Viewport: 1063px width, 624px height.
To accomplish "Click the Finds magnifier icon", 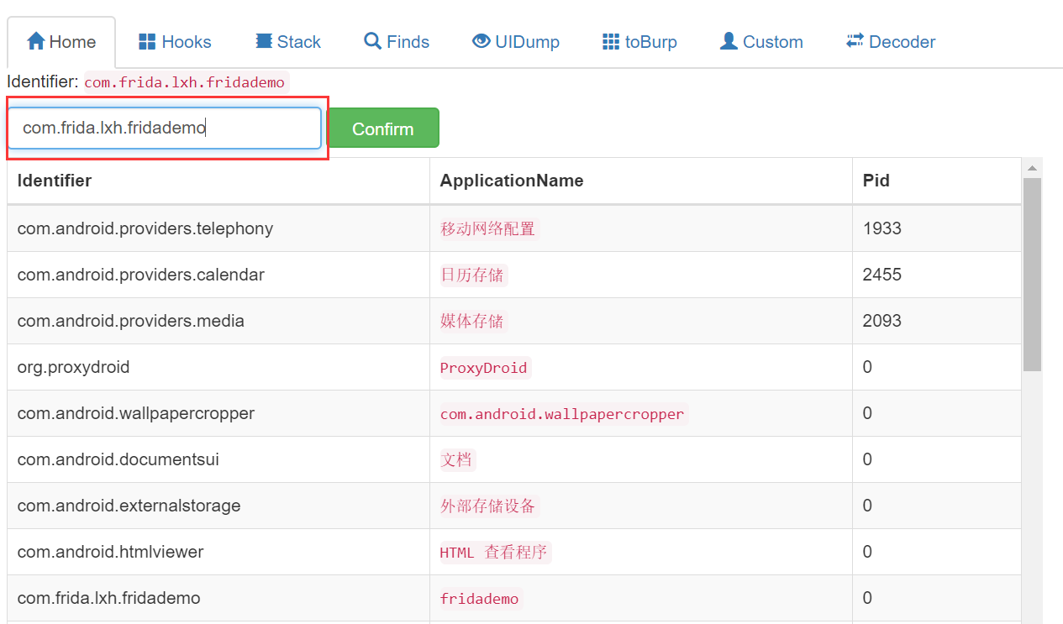I will pos(372,41).
